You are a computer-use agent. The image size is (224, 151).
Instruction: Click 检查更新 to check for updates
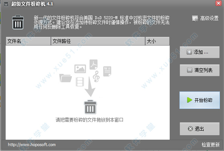210,145
